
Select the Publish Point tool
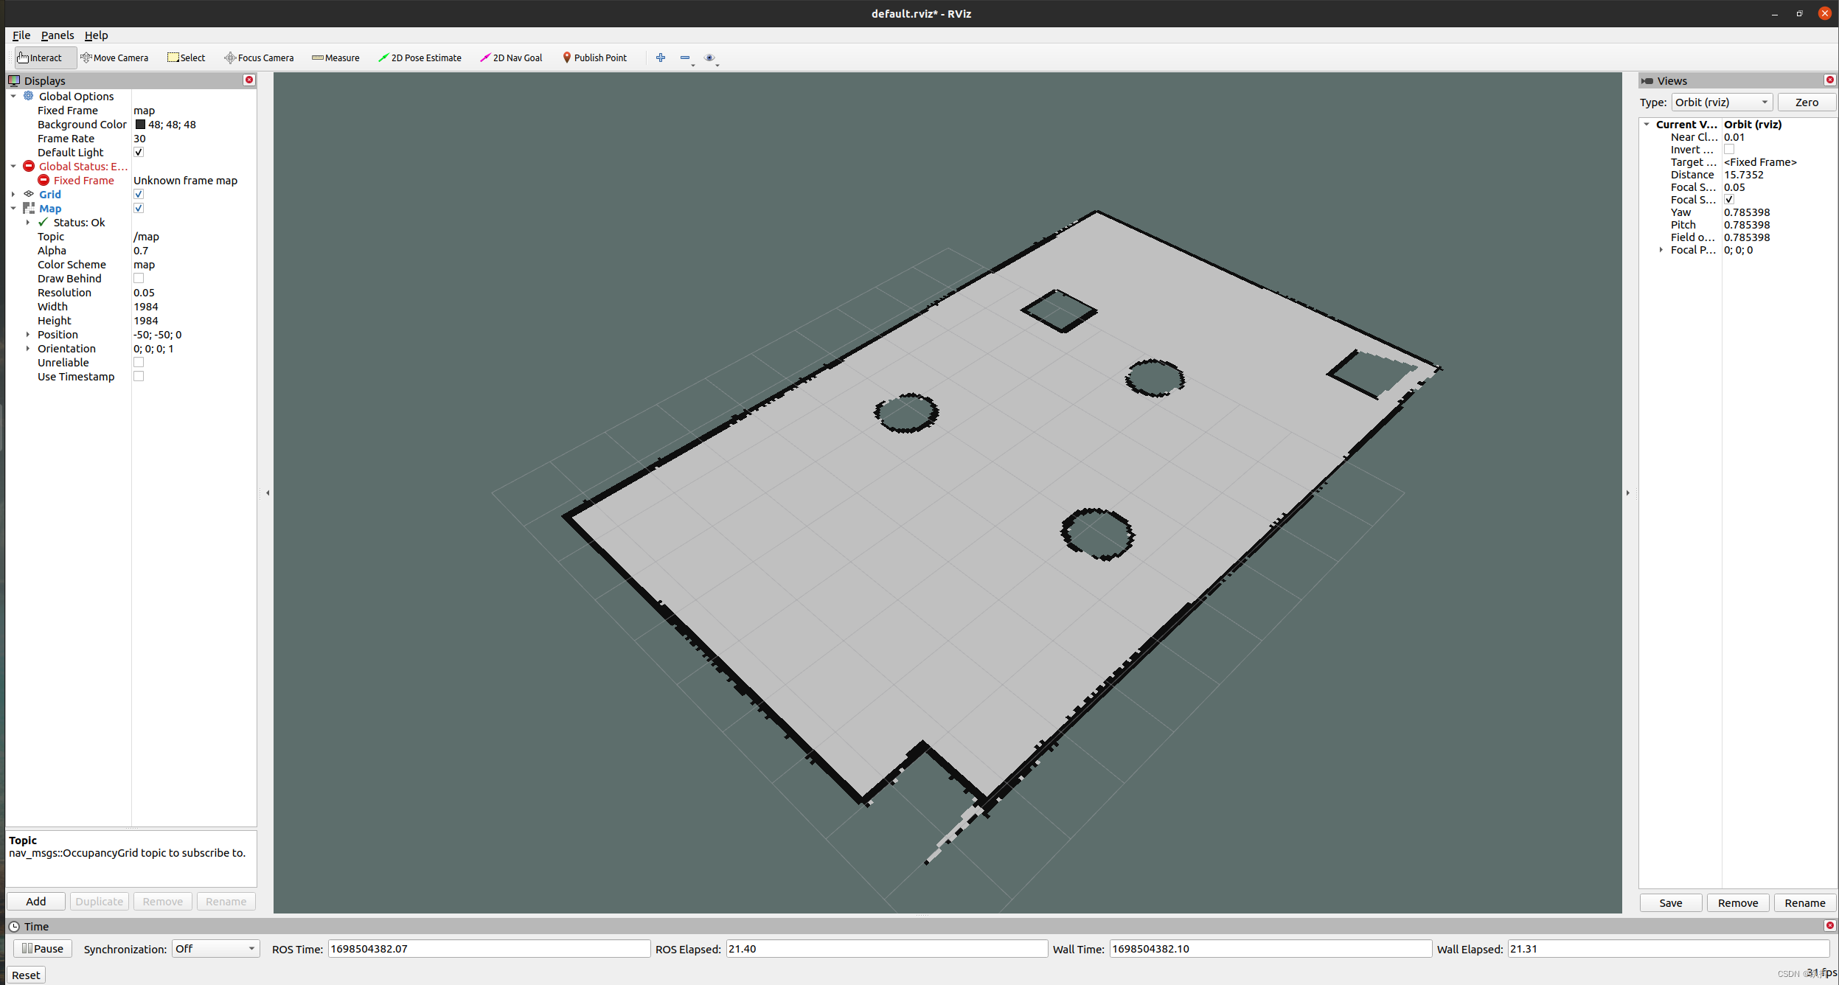point(594,58)
